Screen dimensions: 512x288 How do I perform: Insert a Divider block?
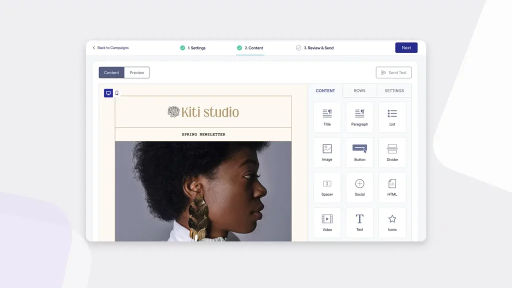[x=392, y=152]
